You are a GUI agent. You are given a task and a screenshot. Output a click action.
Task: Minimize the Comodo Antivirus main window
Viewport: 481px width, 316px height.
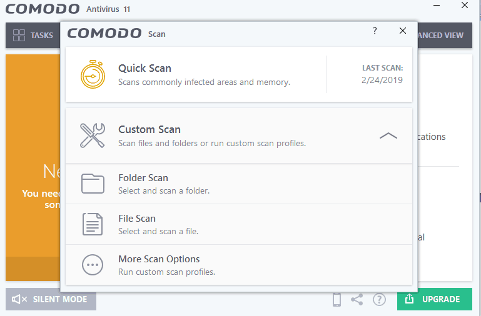coord(437,6)
